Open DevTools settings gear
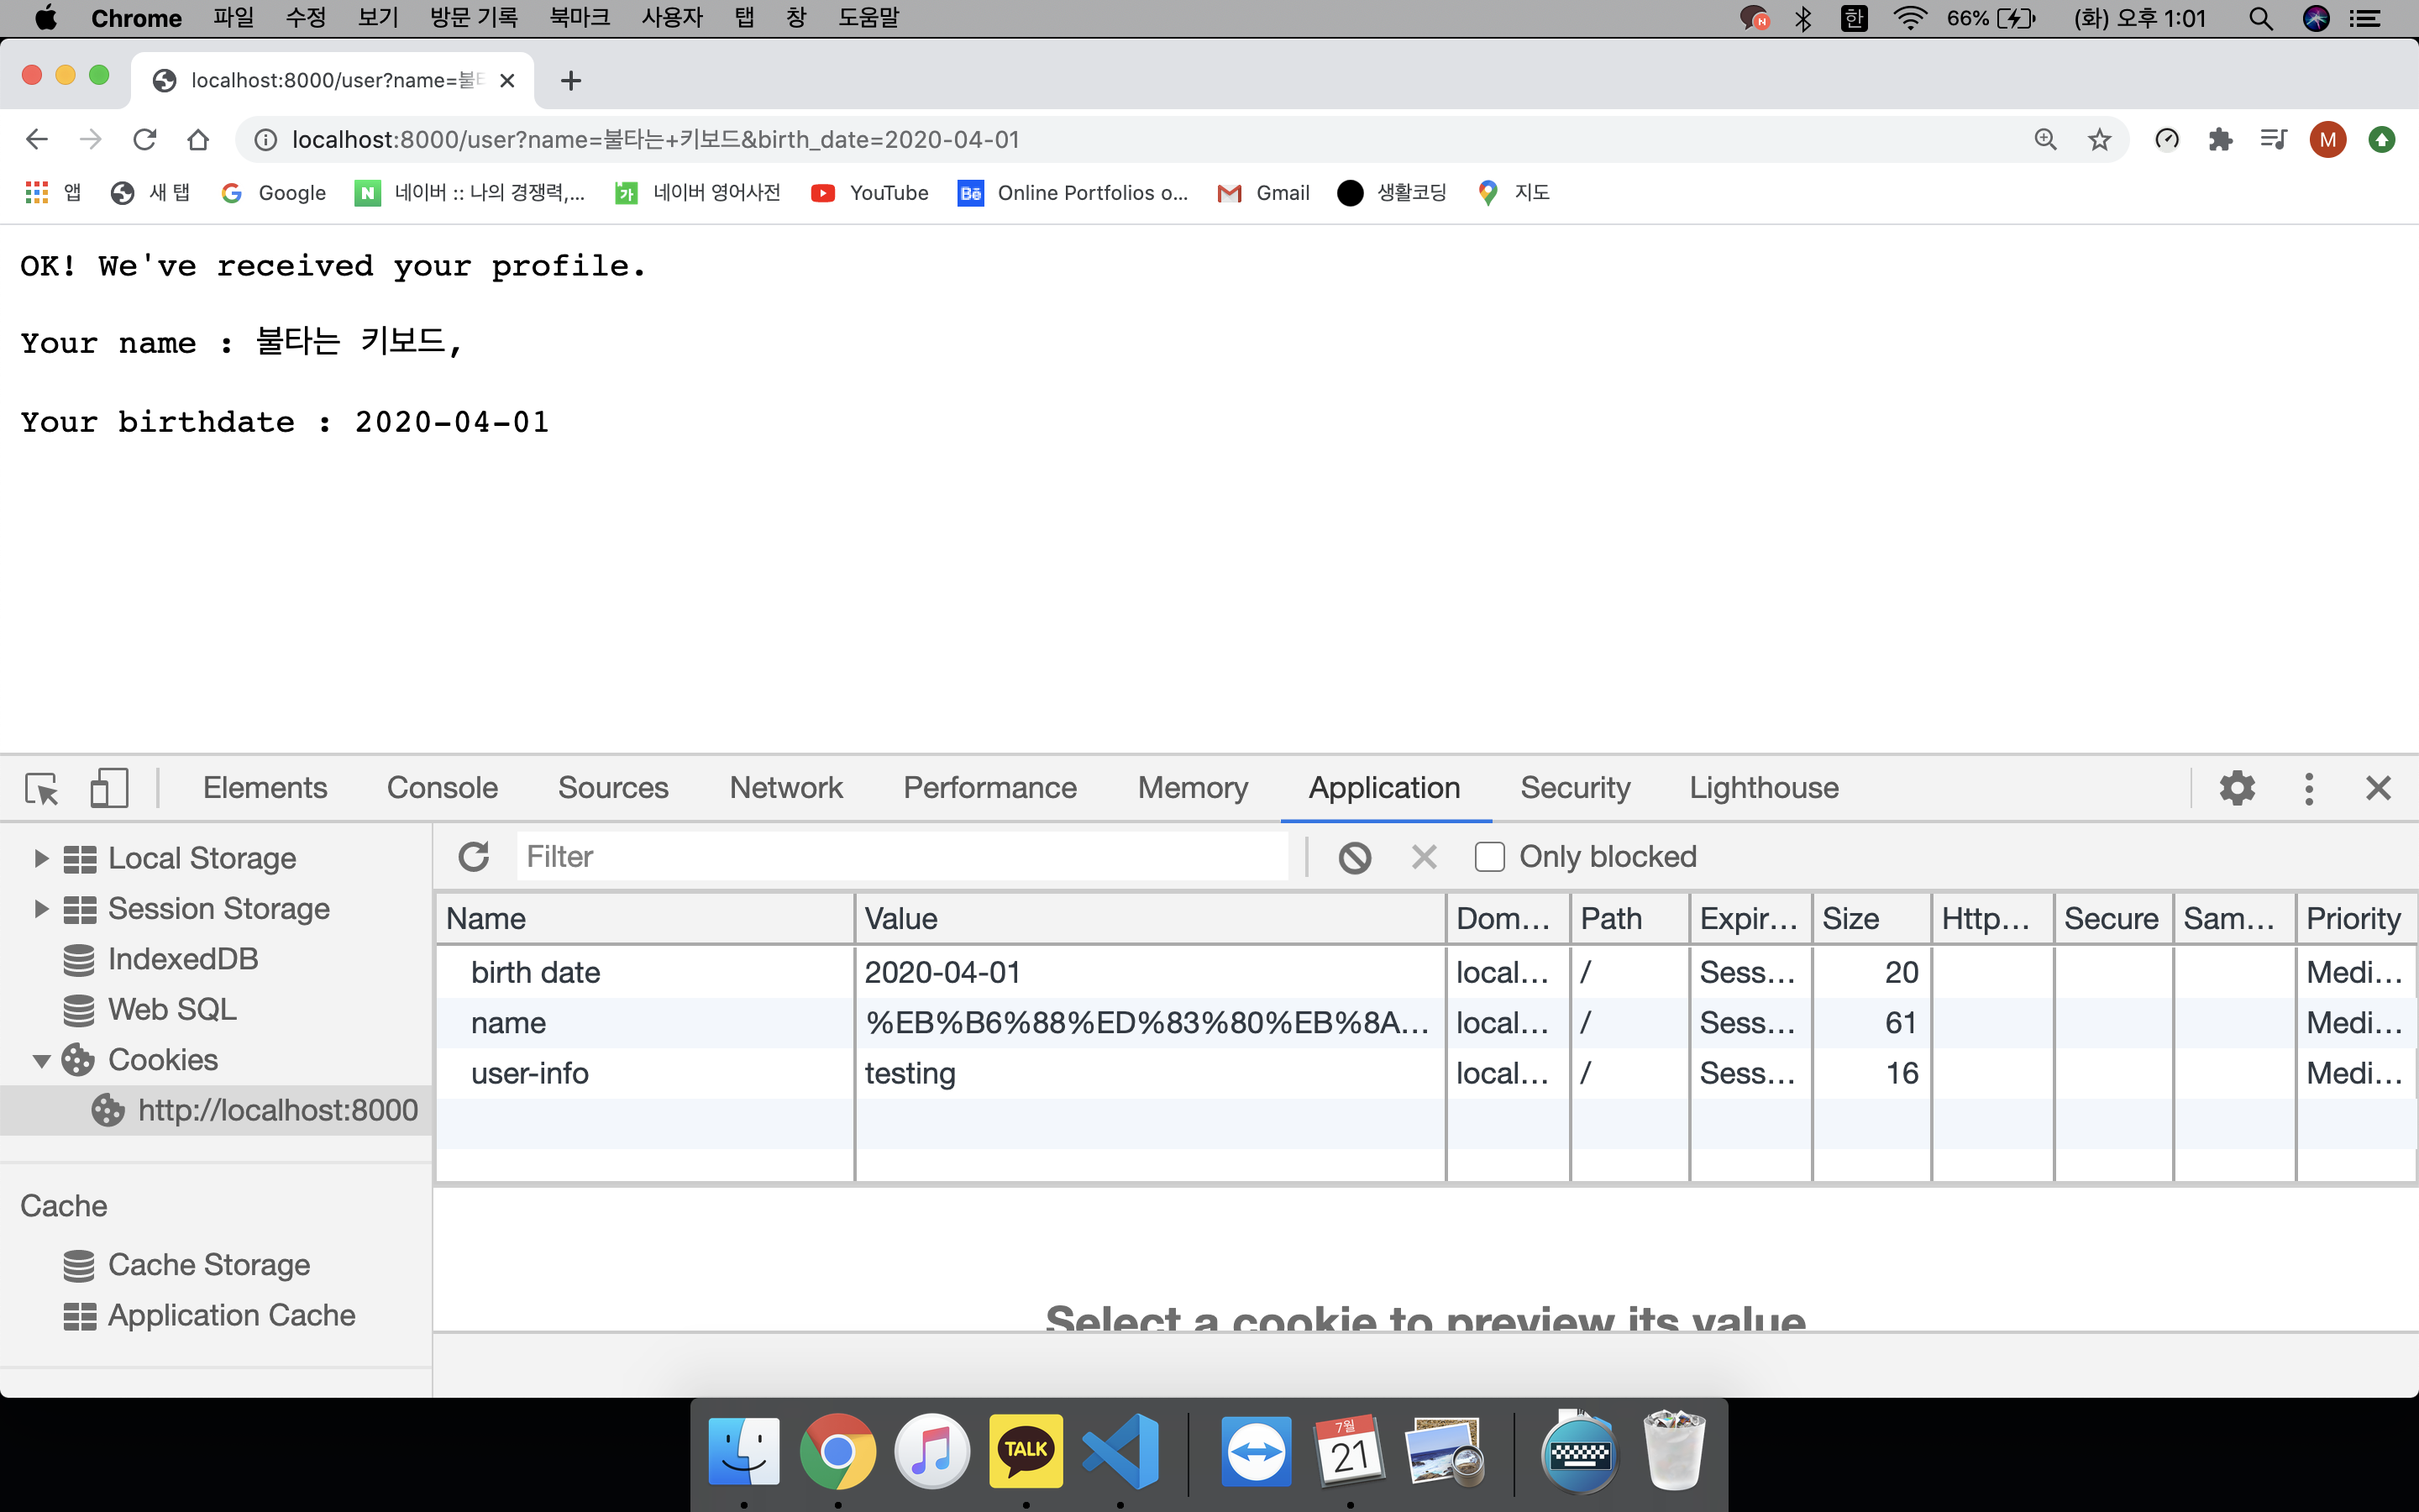Image resolution: width=2419 pixels, height=1512 pixels. 2237,789
